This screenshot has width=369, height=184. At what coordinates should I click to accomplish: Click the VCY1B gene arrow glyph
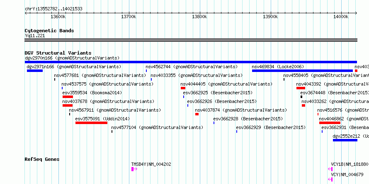330,169
